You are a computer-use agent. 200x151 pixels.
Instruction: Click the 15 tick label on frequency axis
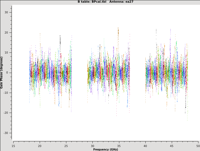(x=13, y=146)
